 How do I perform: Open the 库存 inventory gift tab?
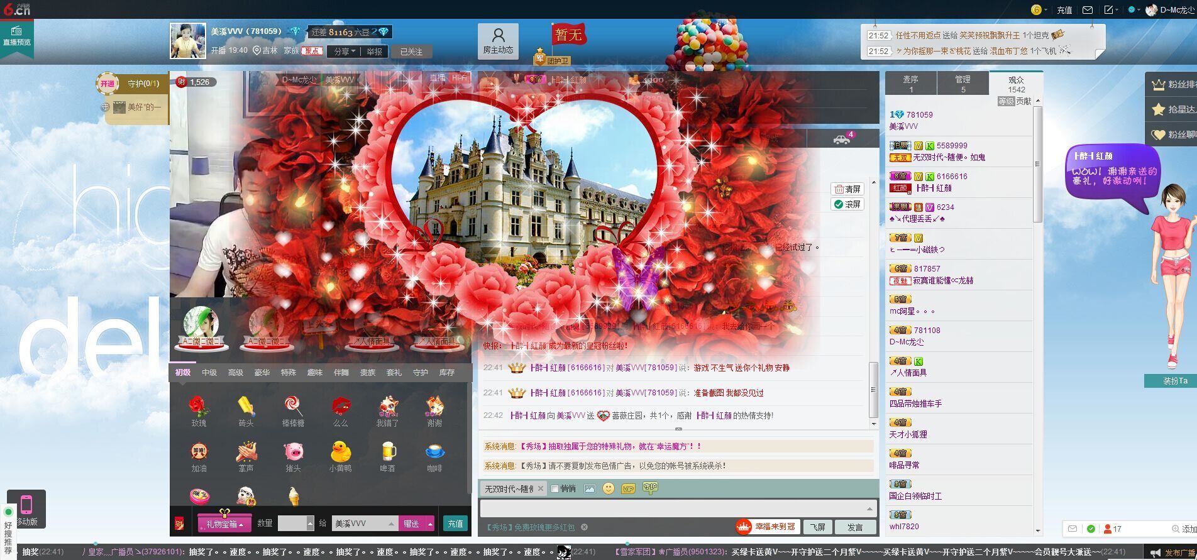tap(447, 373)
